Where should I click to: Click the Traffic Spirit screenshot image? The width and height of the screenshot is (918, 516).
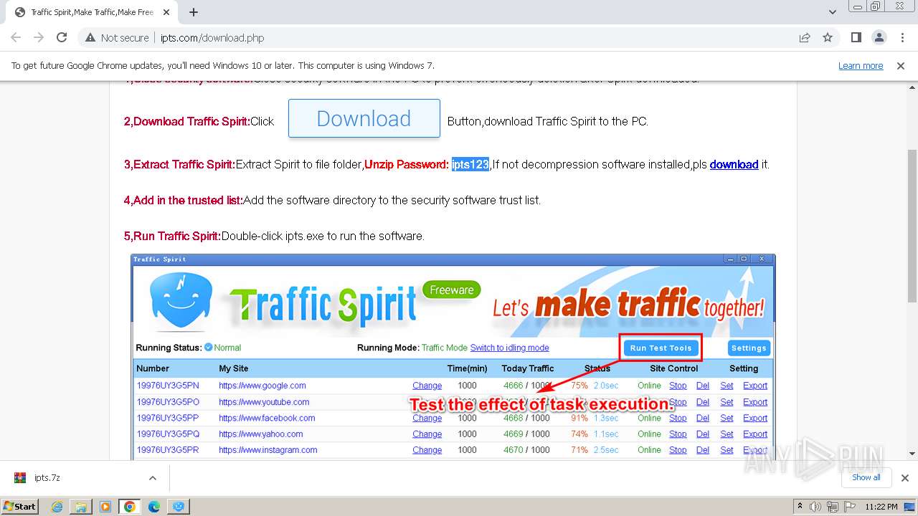pos(453,357)
